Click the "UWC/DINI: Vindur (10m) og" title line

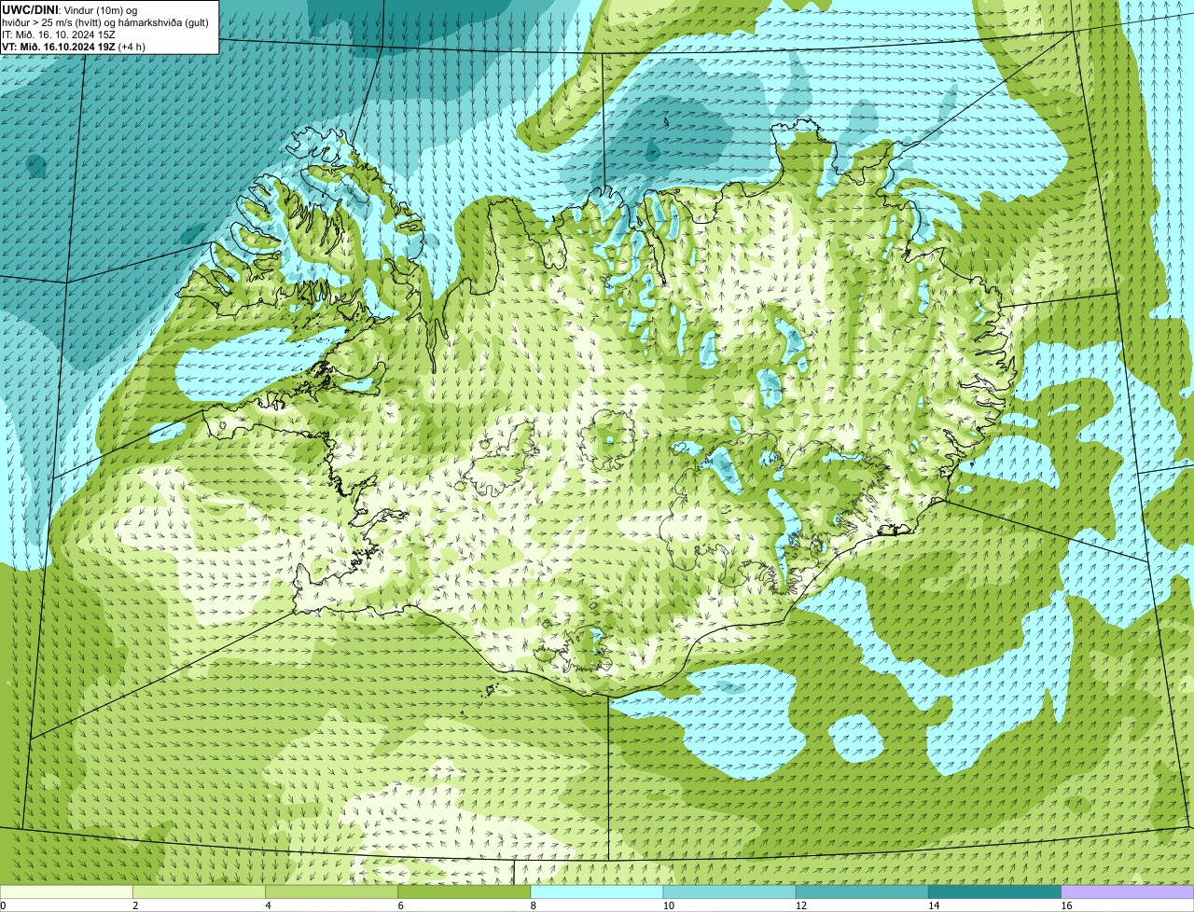[70, 9]
